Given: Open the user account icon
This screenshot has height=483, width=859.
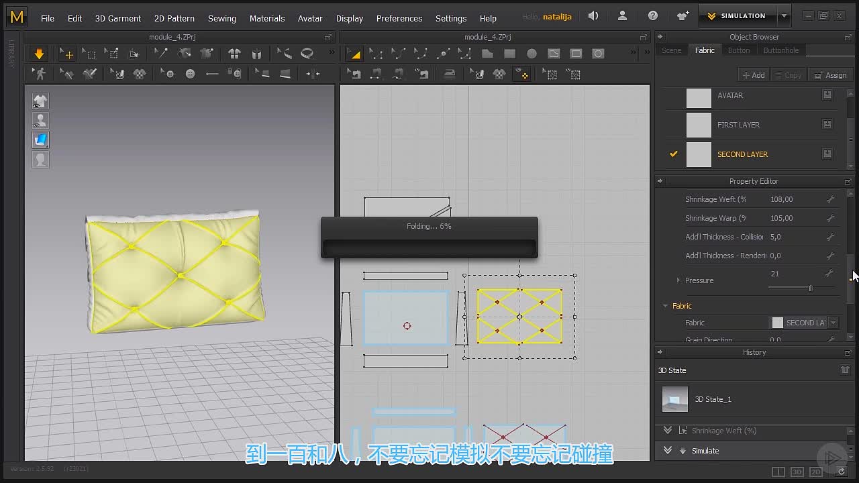Looking at the screenshot, I should [623, 16].
